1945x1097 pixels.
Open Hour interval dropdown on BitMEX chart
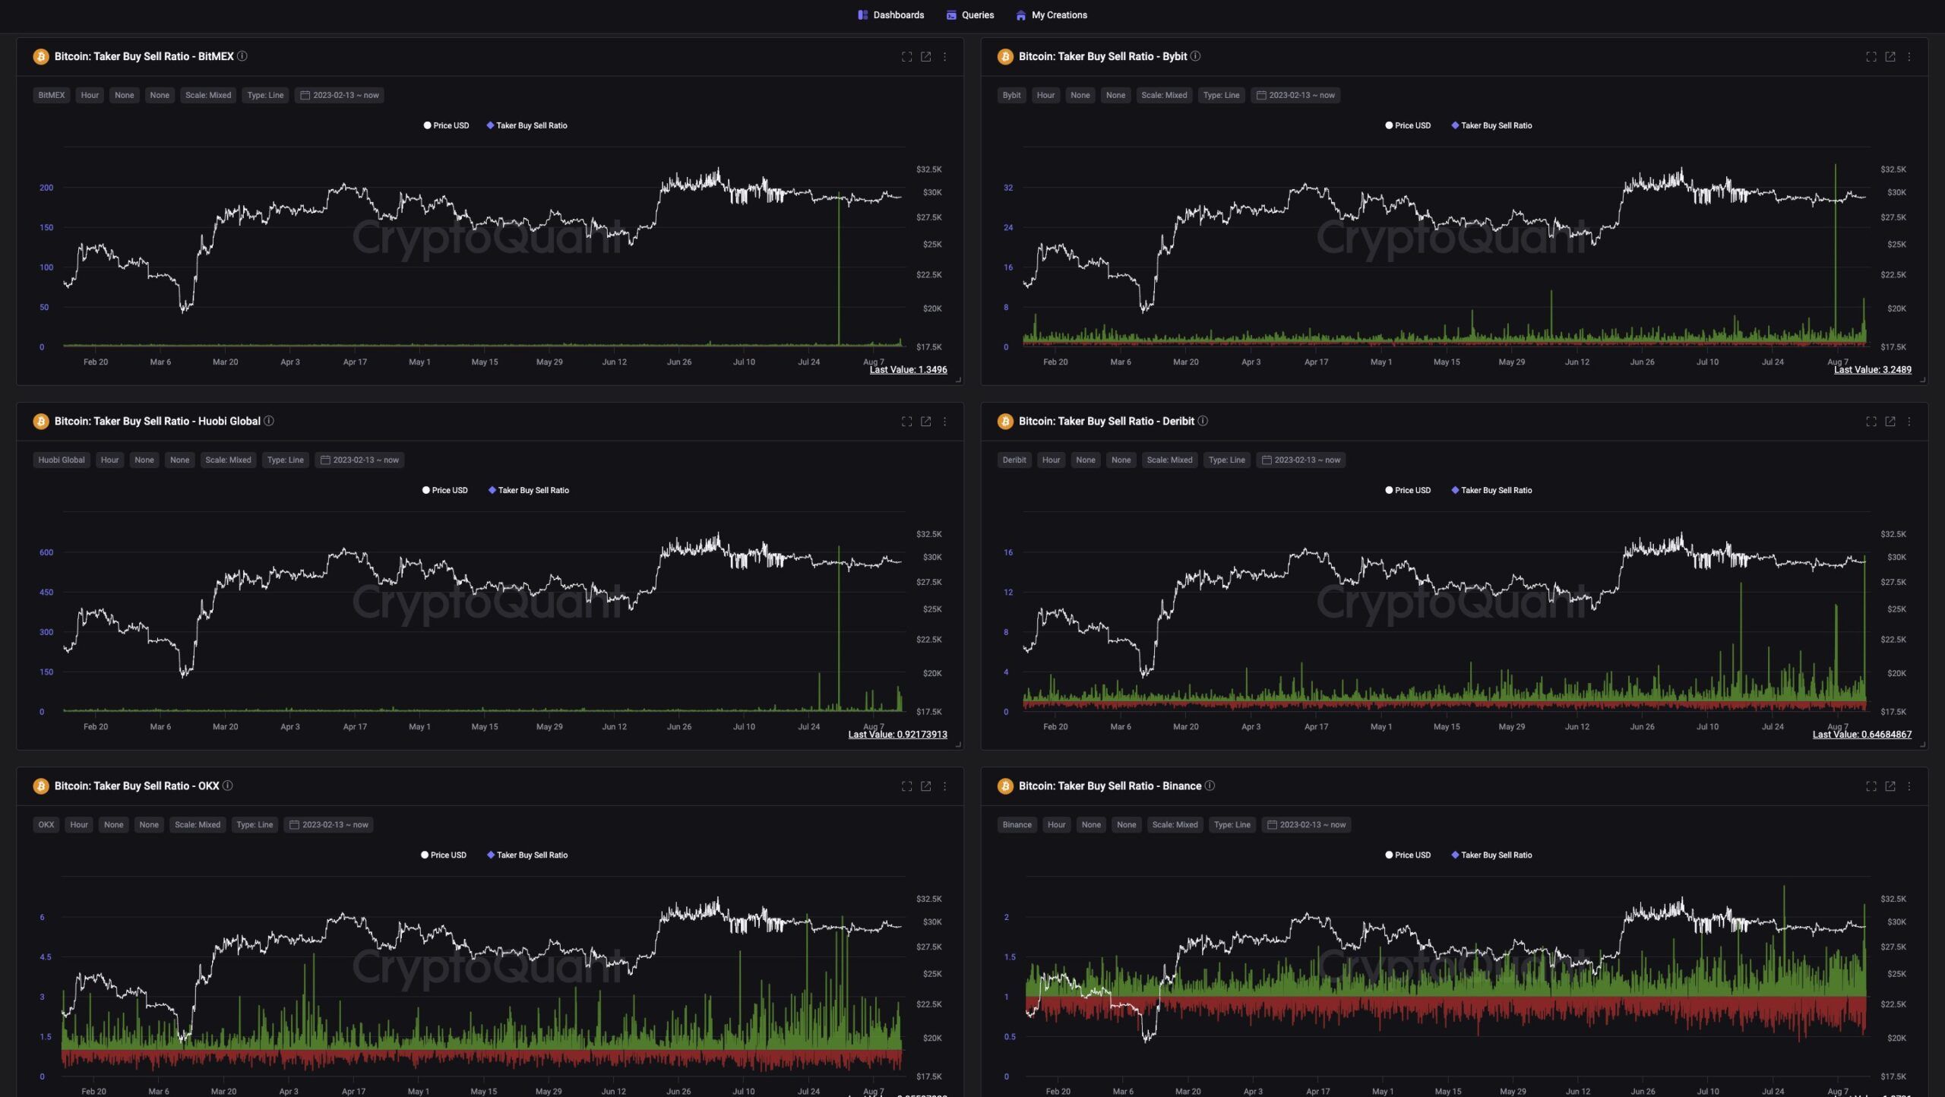coord(90,96)
